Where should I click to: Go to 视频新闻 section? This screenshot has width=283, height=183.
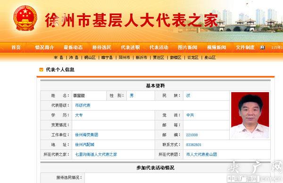[216, 48]
